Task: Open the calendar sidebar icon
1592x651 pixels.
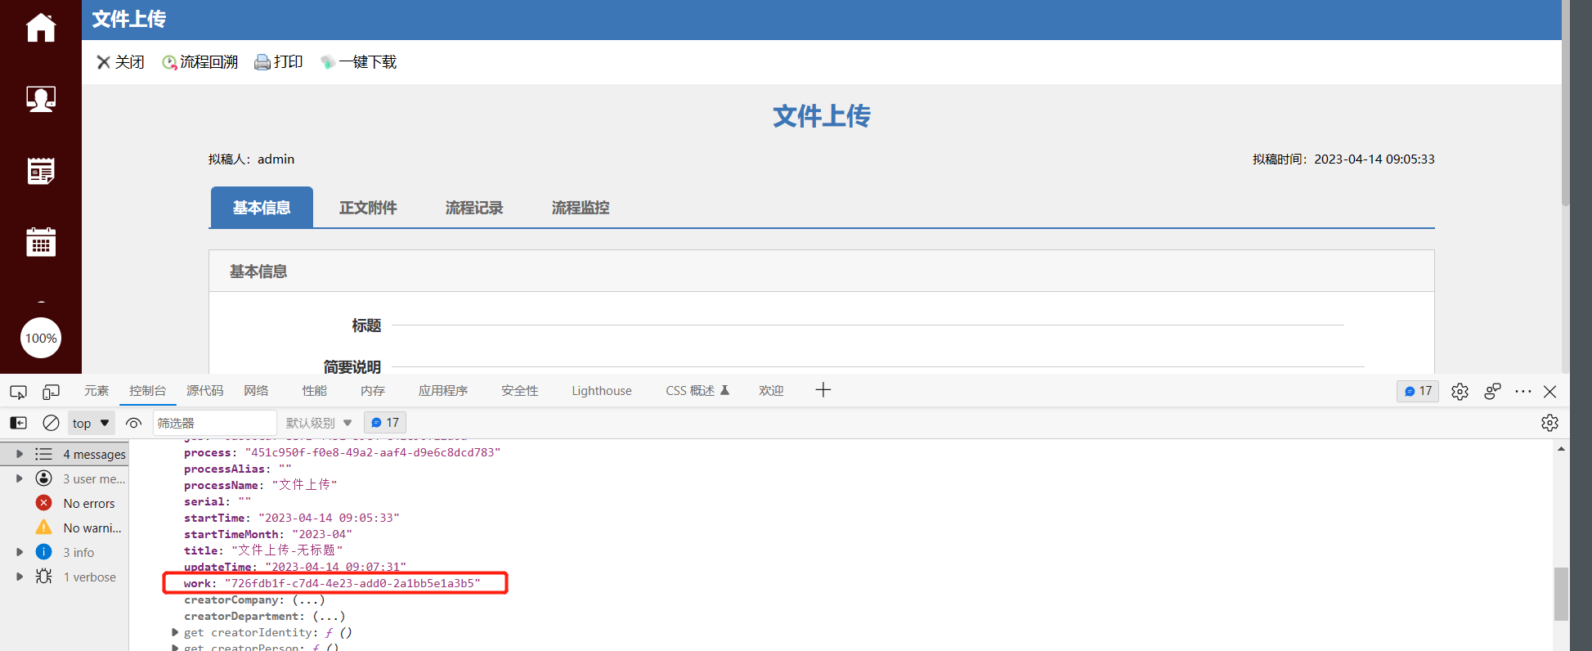Action: click(41, 242)
